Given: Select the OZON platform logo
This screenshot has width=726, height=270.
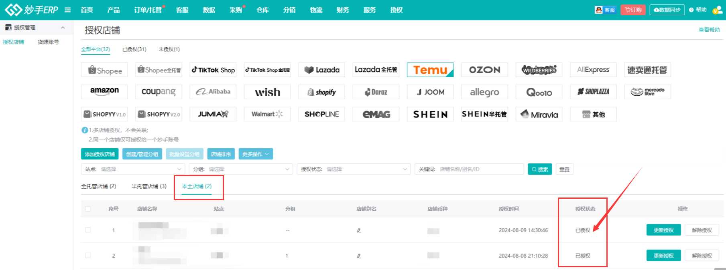Looking at the screenshot, I should [485, 70].
